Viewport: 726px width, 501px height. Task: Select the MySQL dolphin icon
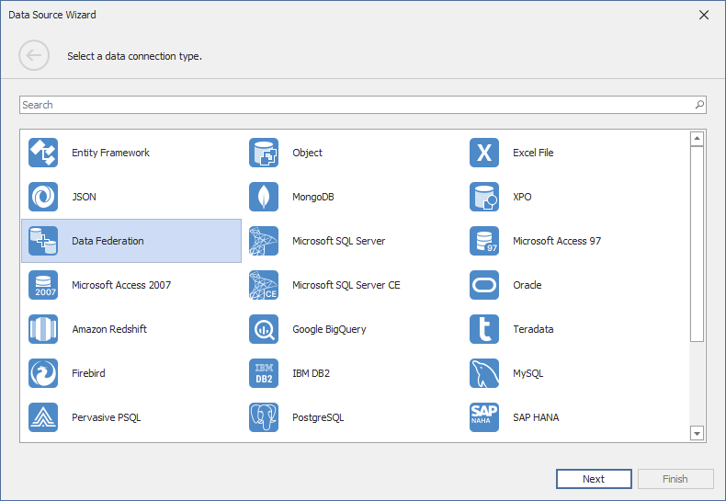pyautogui.click(x=484, y=373)
